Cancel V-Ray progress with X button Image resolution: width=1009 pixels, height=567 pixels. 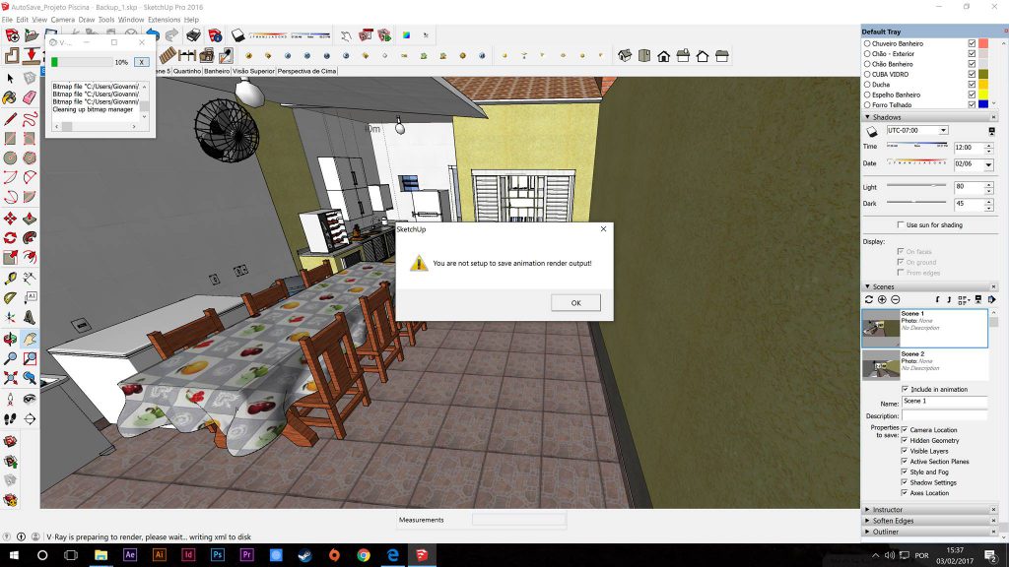(142, 62)
